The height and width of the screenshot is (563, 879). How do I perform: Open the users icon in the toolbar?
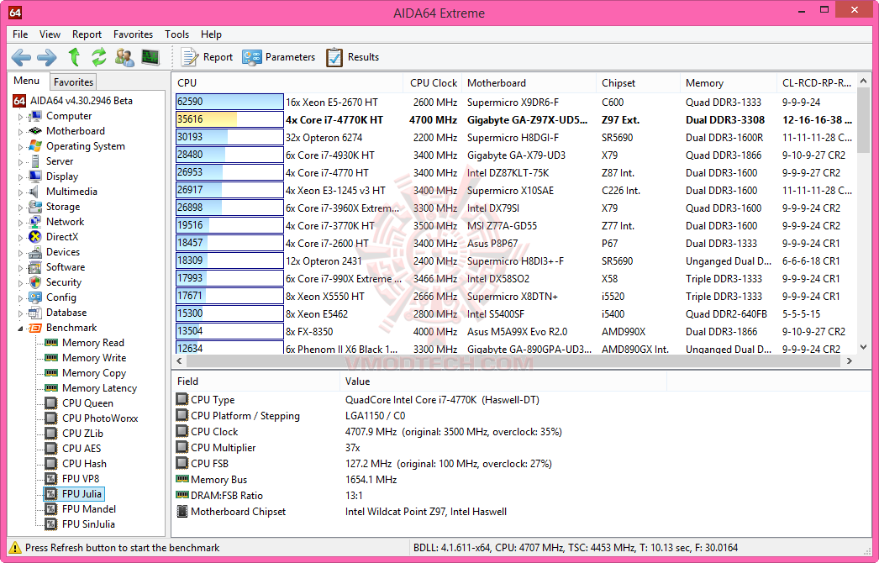point(124,56)
